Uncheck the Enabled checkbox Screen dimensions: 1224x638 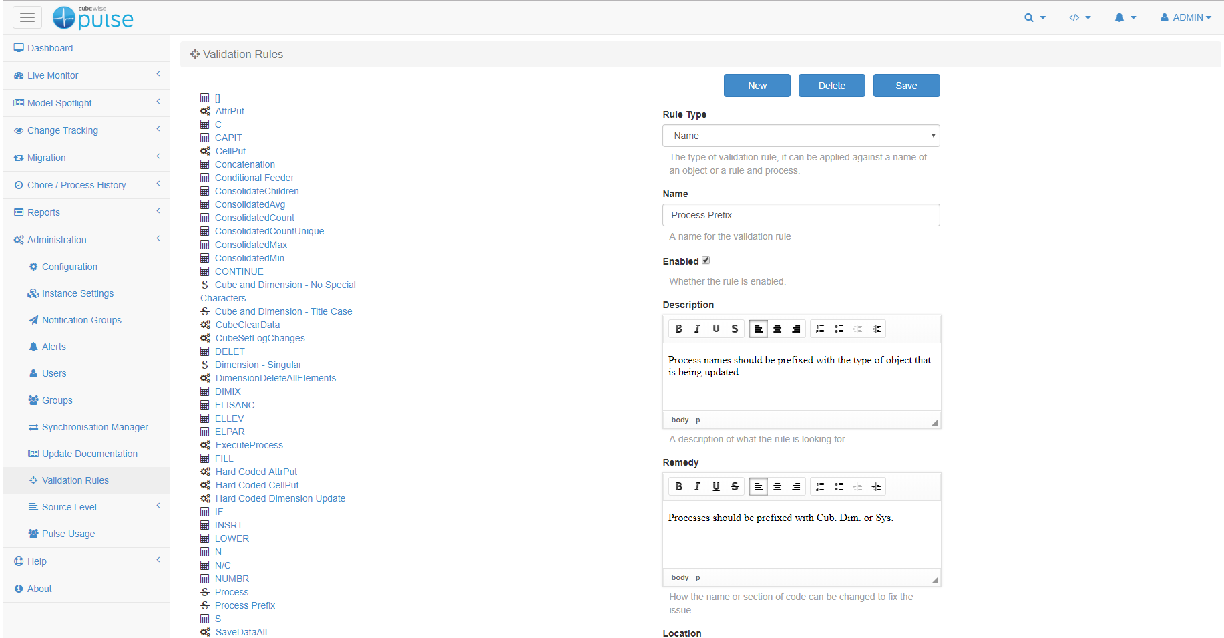(x=706, y=261)
